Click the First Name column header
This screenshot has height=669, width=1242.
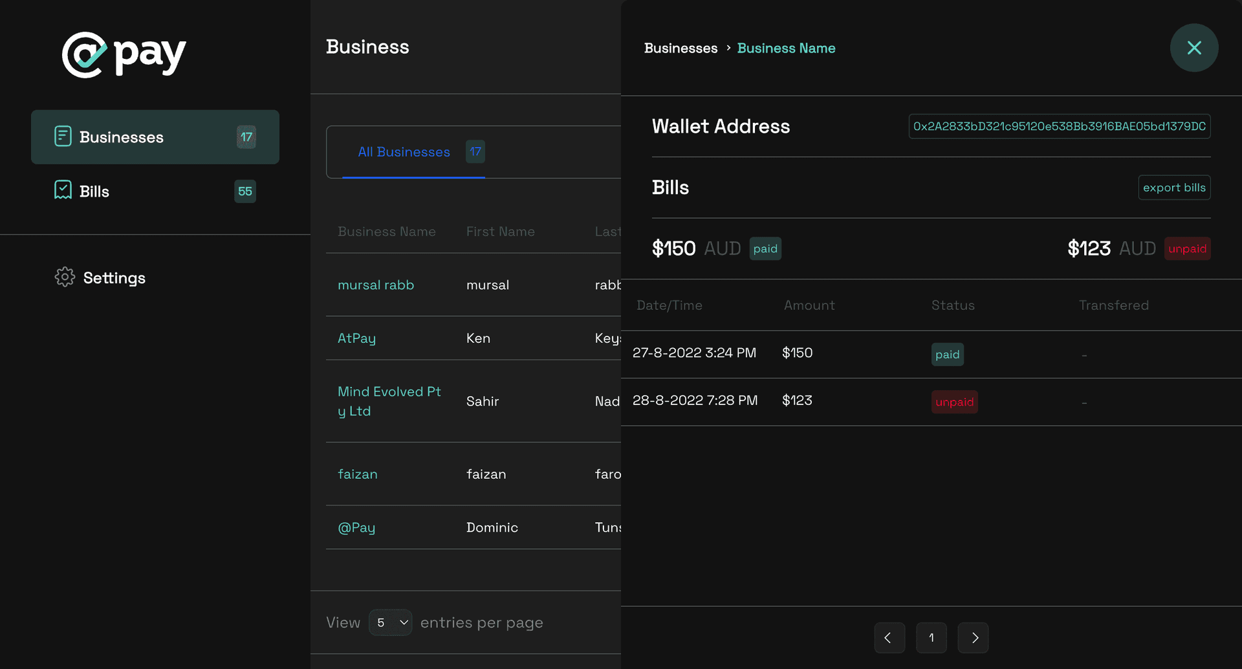[x=501, y=232]
